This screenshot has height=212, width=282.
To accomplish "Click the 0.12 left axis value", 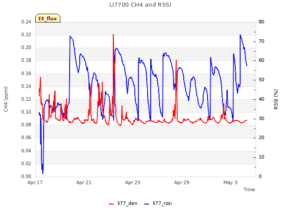I will (26, 99).
